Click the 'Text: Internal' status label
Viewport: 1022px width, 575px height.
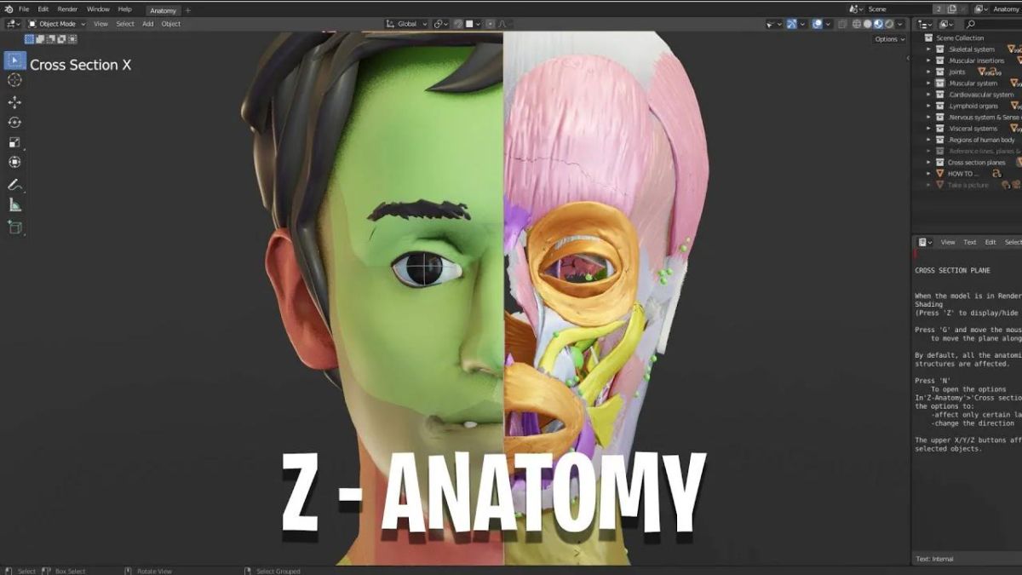pos(934,559)
